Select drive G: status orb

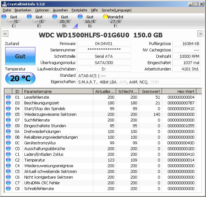(80, 16)
